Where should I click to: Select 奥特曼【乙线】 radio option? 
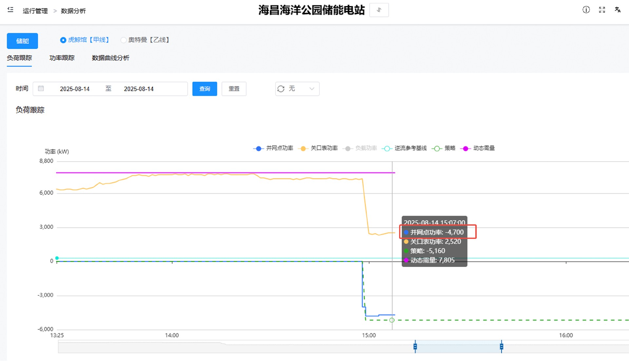click(x=124, y=40)
